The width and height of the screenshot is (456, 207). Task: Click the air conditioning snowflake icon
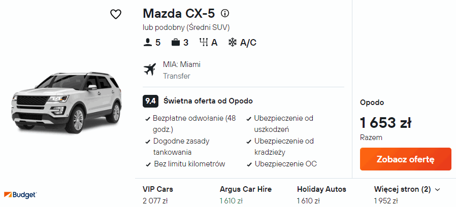tap(232, 43)
